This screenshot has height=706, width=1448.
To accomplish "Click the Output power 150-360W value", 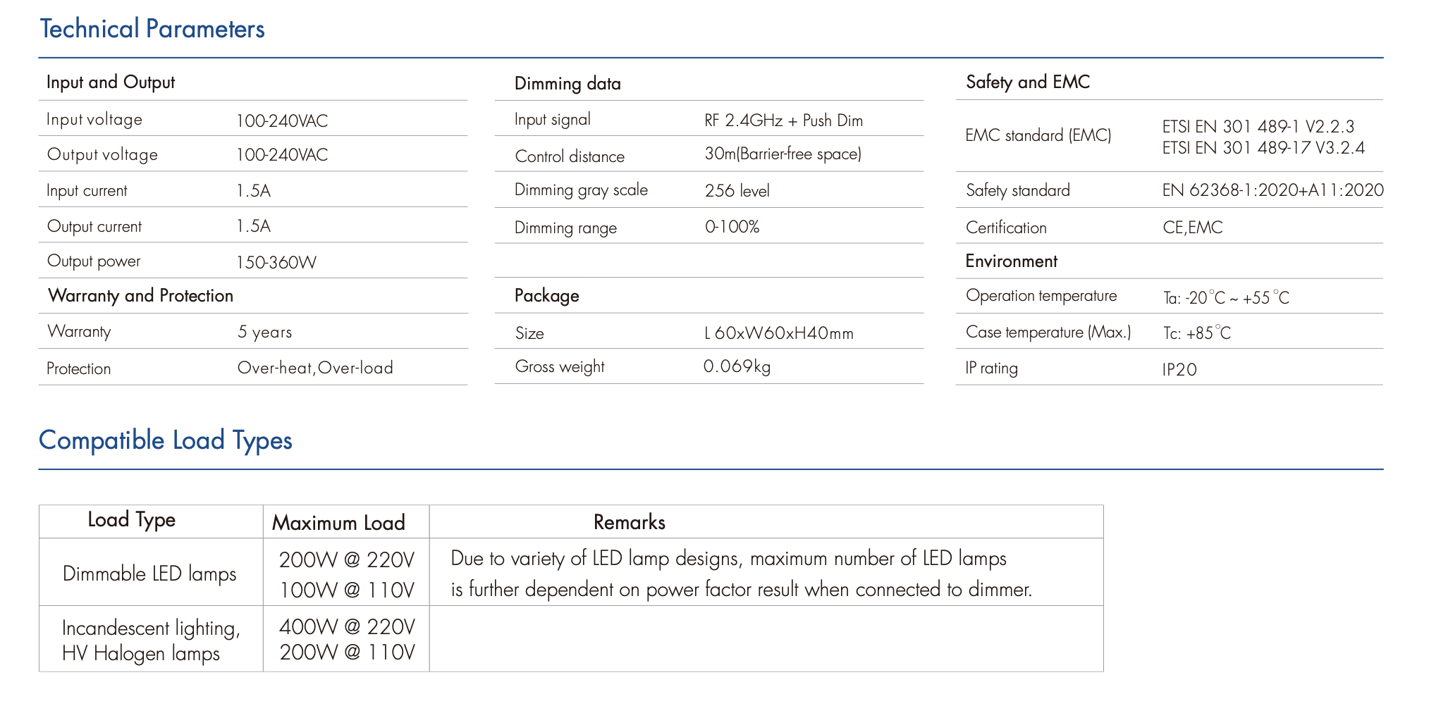I will click(x=276, y=263).
